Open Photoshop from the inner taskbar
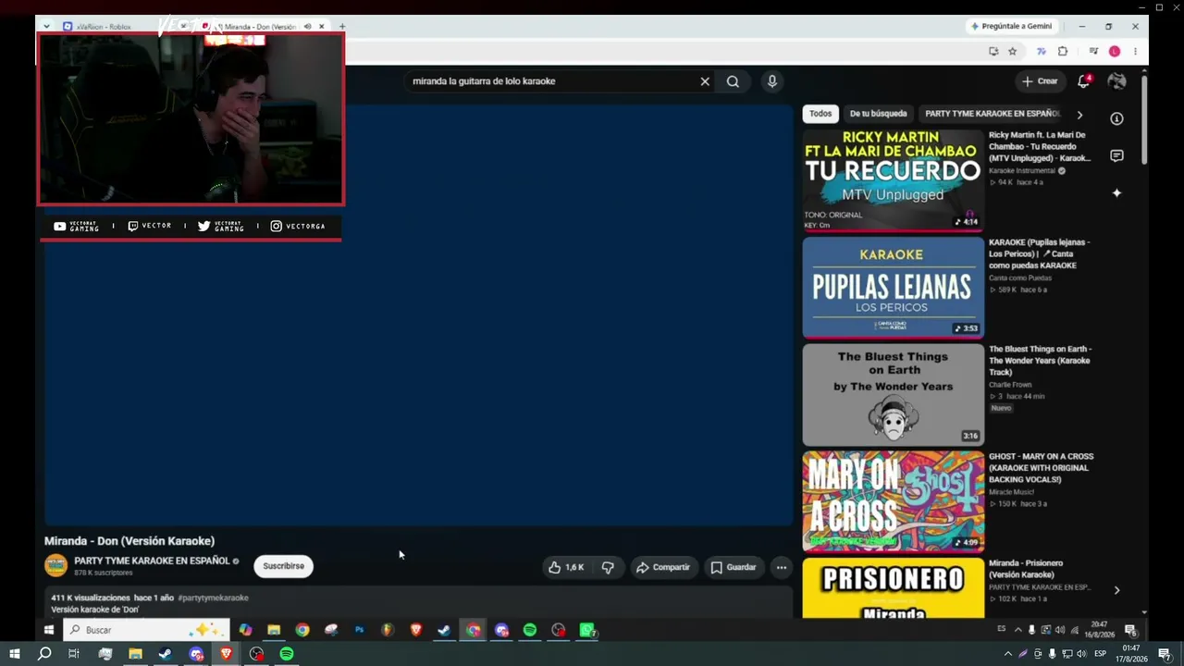Viewport: 1184px width, 666px height. (359, 630)
